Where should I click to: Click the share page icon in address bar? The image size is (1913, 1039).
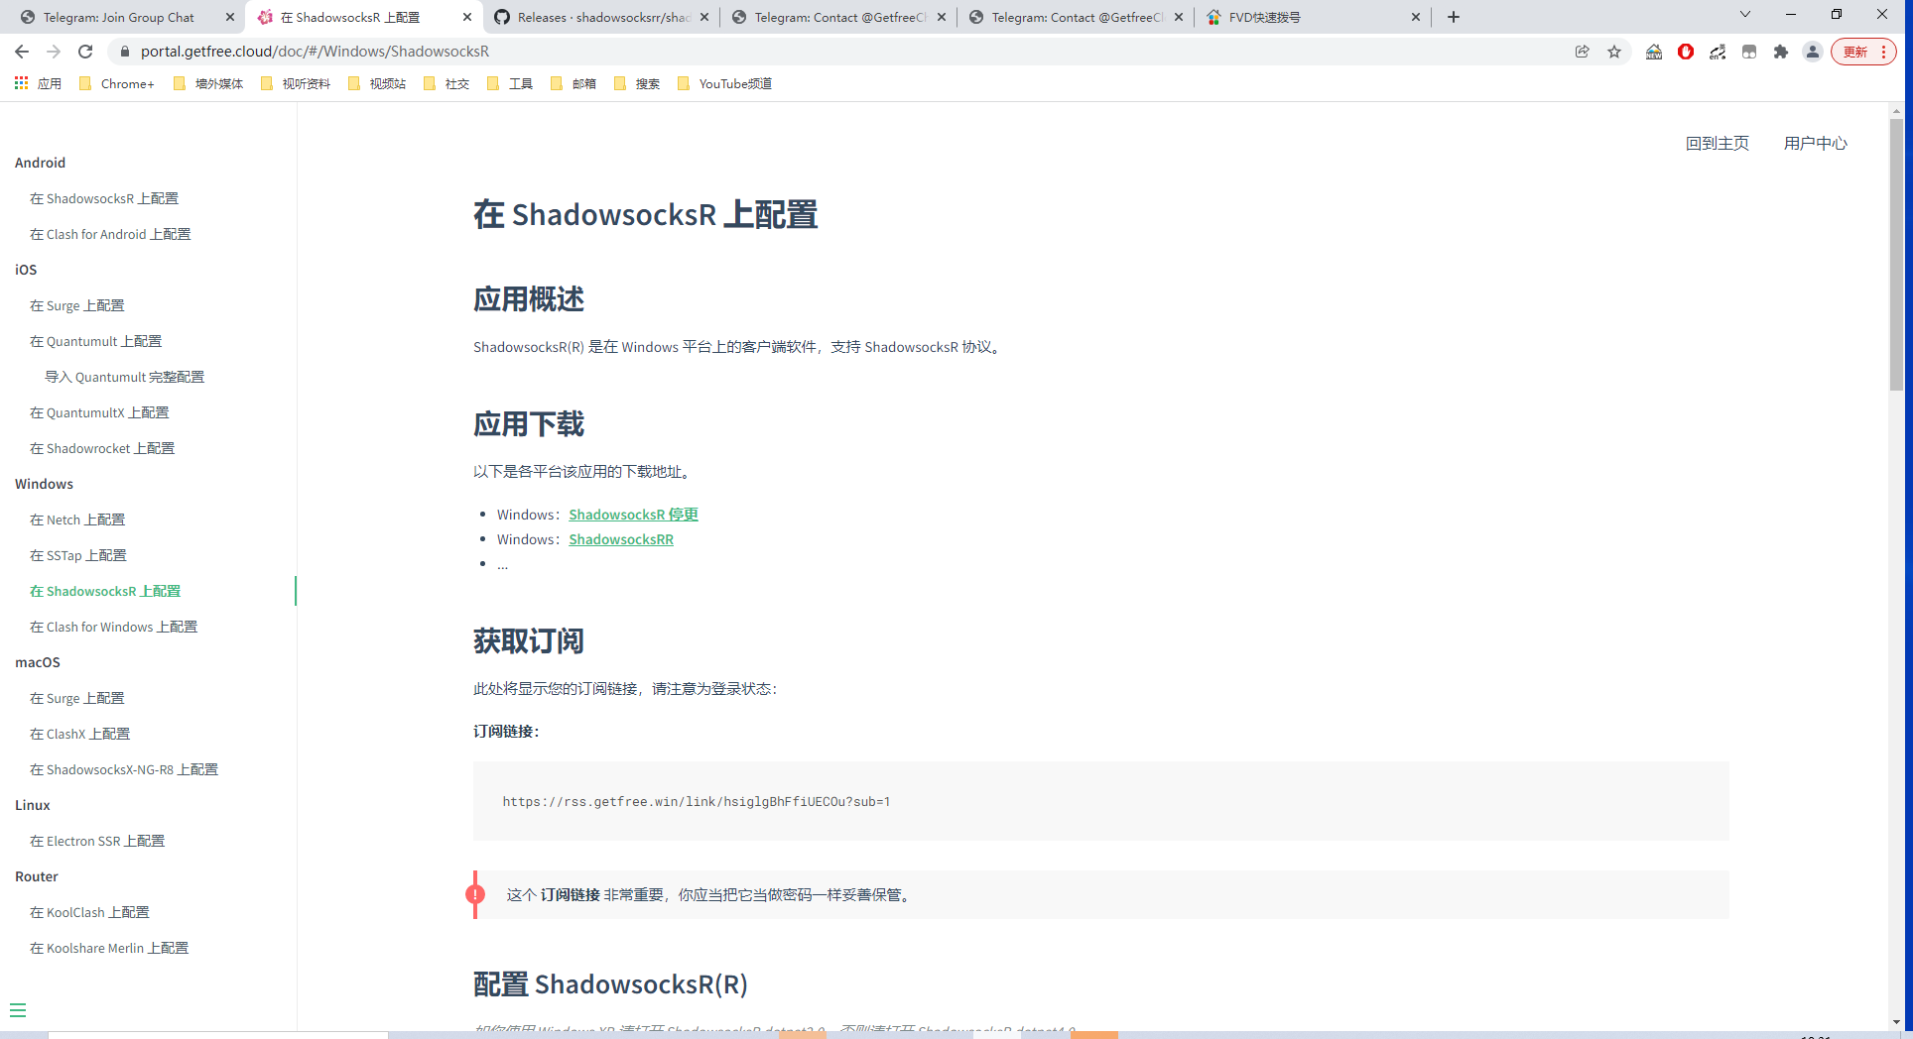point(1583,52)
